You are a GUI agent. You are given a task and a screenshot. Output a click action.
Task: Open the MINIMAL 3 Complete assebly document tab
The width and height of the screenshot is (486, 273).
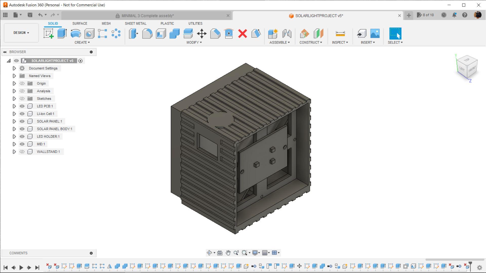coord(147,16)
